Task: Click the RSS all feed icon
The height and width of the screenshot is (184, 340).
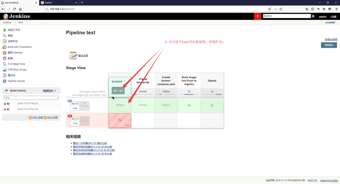Action: point(30,118)
